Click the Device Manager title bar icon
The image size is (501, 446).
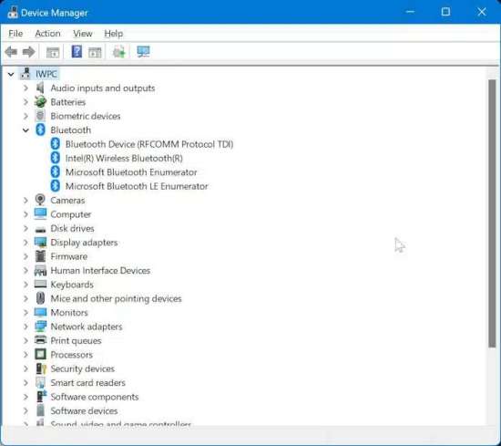pos(13,13)
